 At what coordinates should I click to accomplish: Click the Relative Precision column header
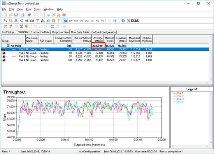pyautogui.click(x=146, y=39)
